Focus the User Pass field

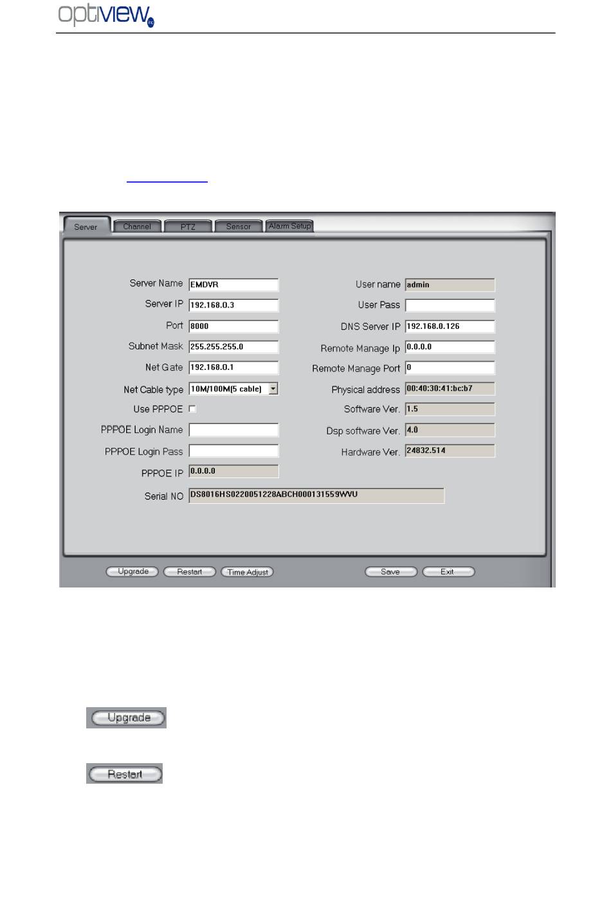450,305
